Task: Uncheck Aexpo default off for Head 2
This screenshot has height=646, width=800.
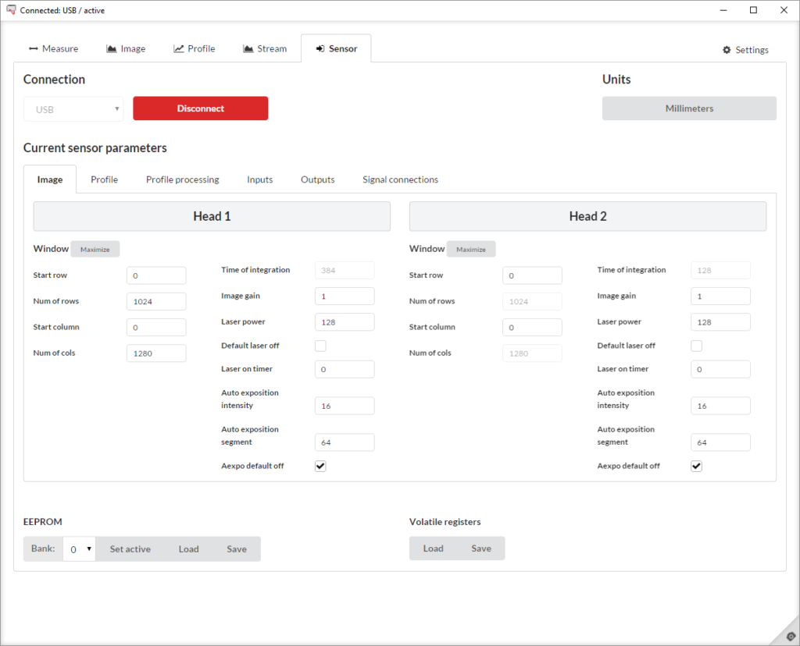Action: click(696, 466)
